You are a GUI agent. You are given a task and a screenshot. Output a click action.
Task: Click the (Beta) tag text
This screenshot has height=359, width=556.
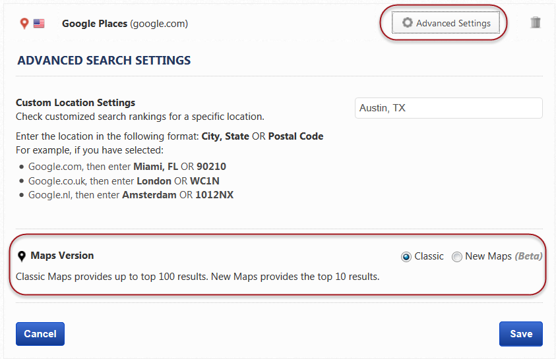click(x=528, y=256)
